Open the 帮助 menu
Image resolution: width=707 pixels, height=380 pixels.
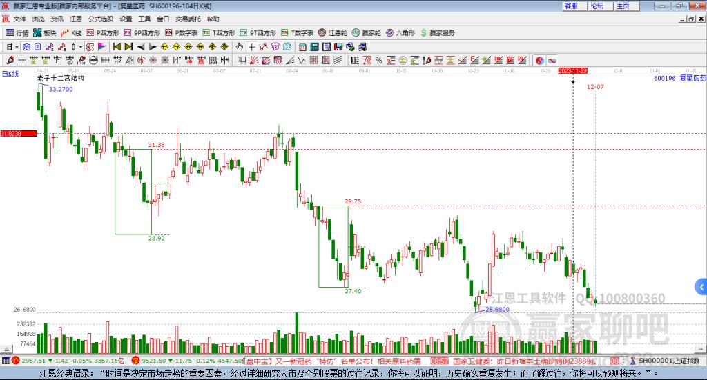point(213,19)
